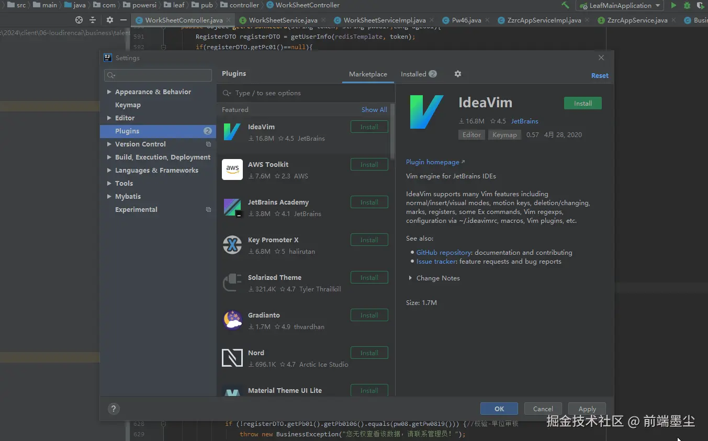Open the GitHub repository link
This screenshot has height=441, width=708.
444,253
